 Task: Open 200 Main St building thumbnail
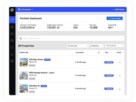pos(24,88)
